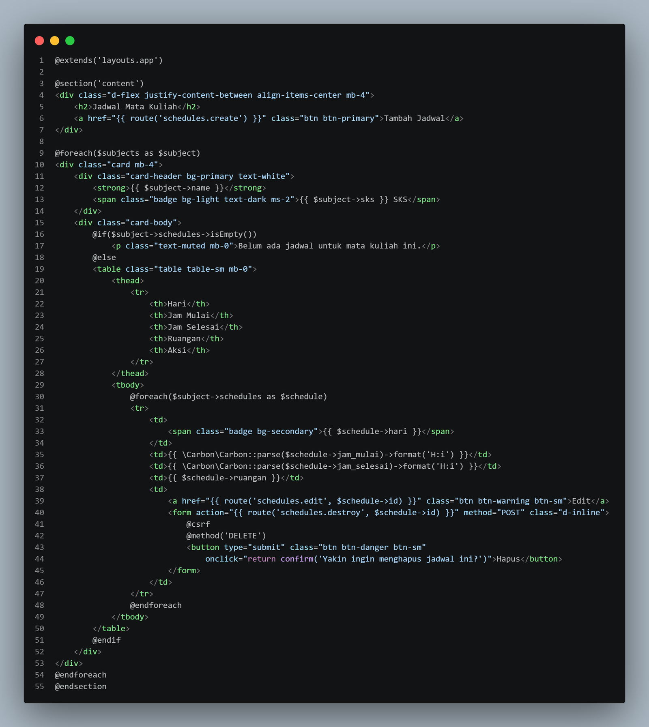Click the 'Jam Mulai' table header text
The height and width of the screenshot is (727, 649).
coord(189,315)
